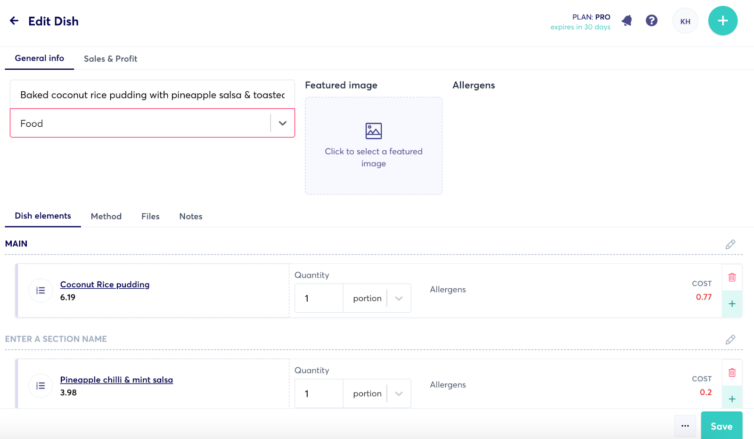The height and width of the screenshot is (439, 754).
Task: Edit the unnamed section name pencil
Action: tap(730, 340)
